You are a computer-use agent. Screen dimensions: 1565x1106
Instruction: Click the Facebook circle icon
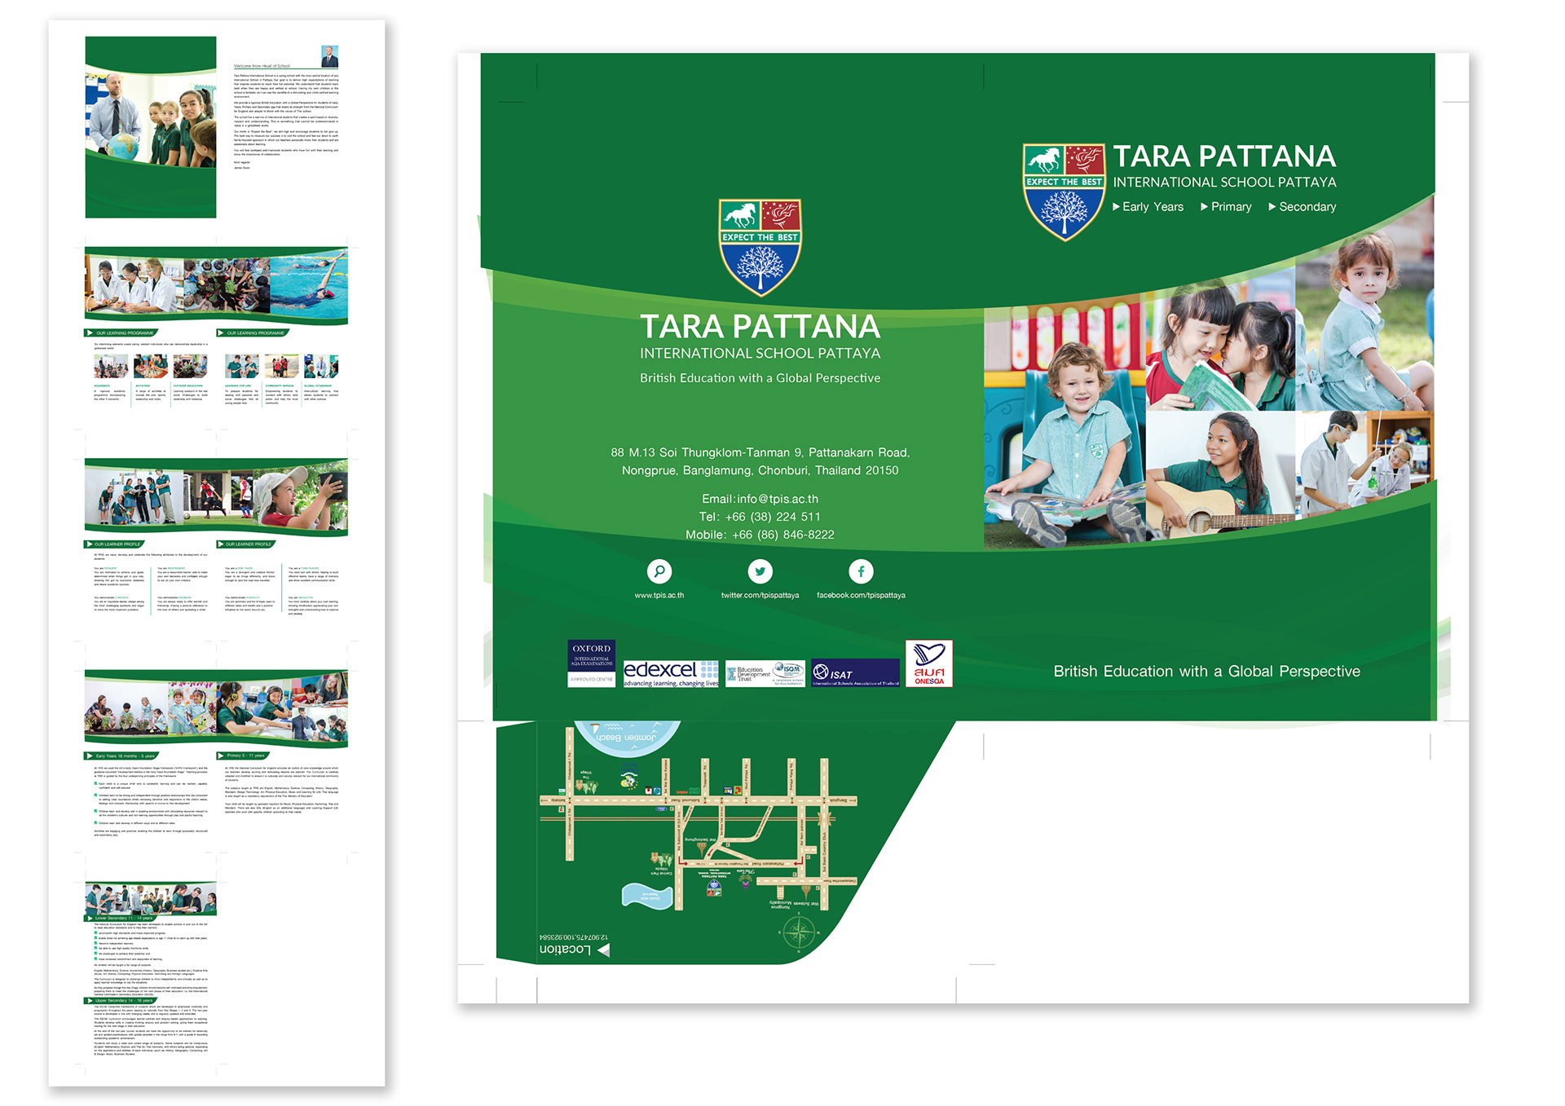coord(861,571)
